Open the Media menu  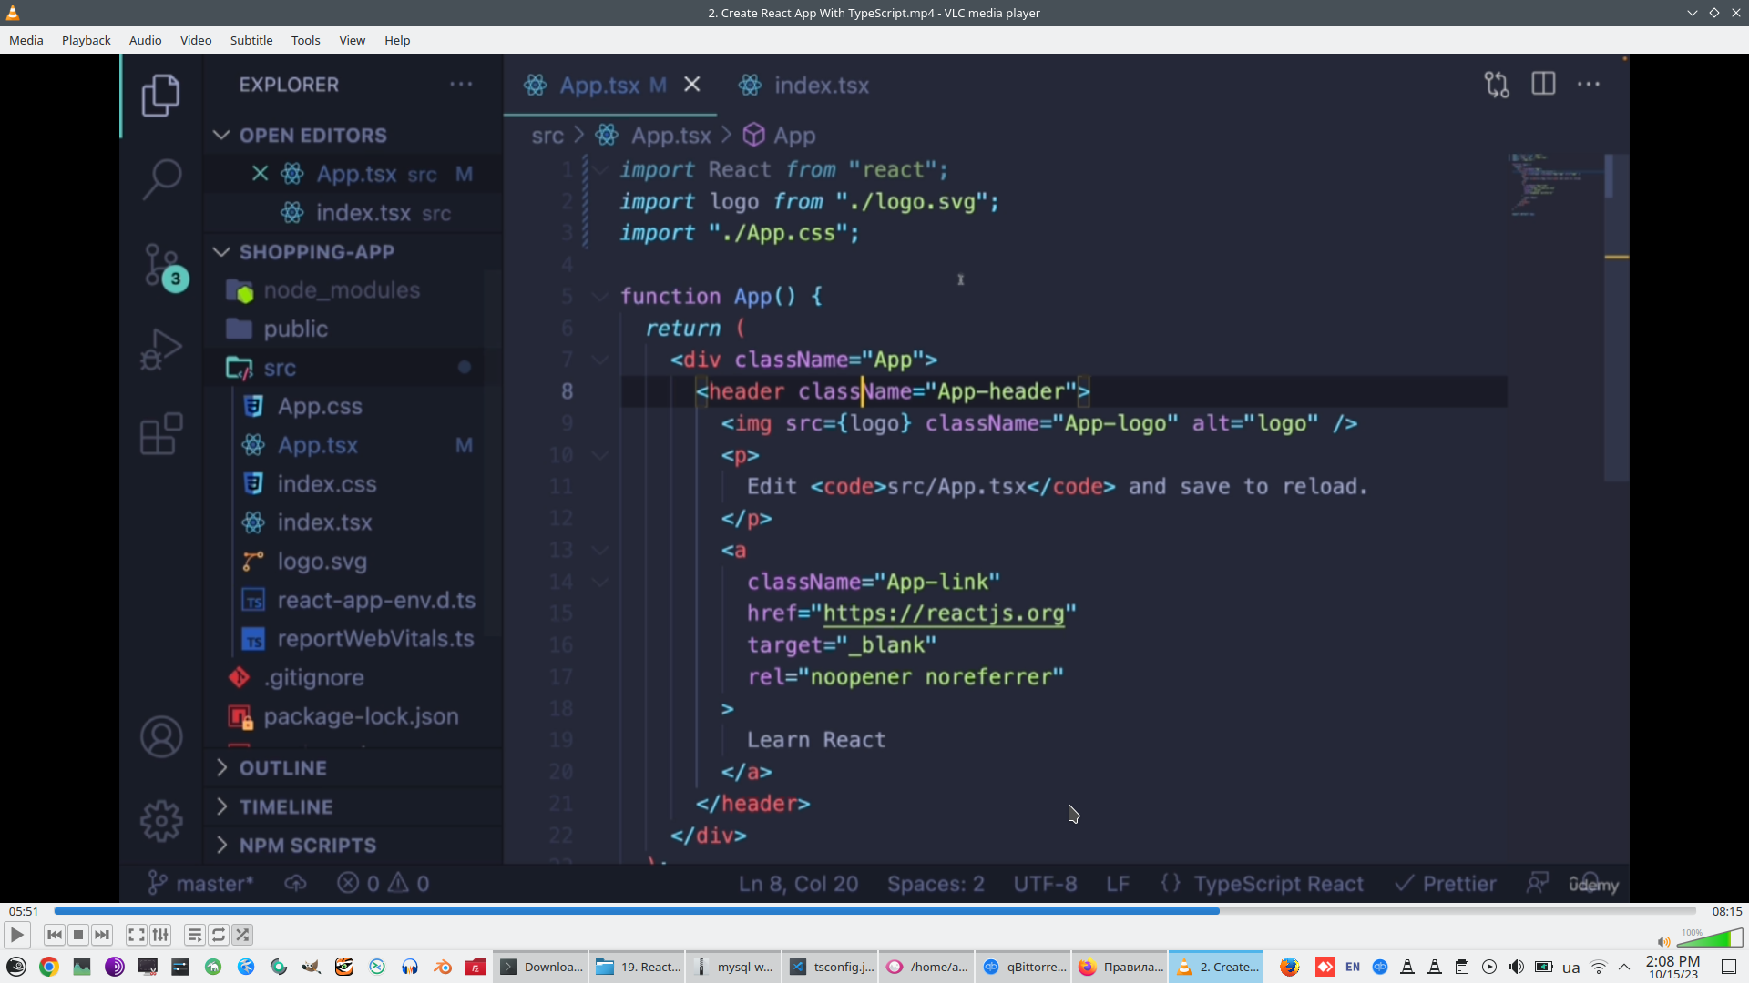point(26,40)
